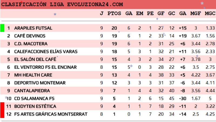The width and height of the screenshot is (216, 122).
Task: Open the ARAPILES FUTSAL team row
Action: point(33,28)
